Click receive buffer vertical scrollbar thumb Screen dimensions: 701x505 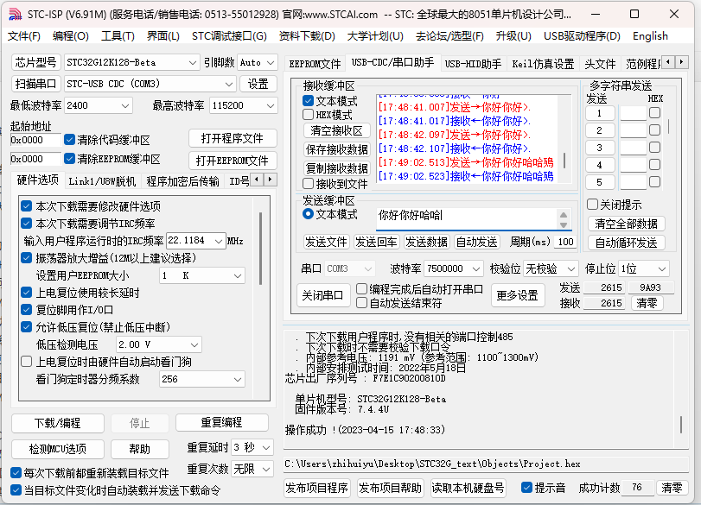(x=564, y=161)
